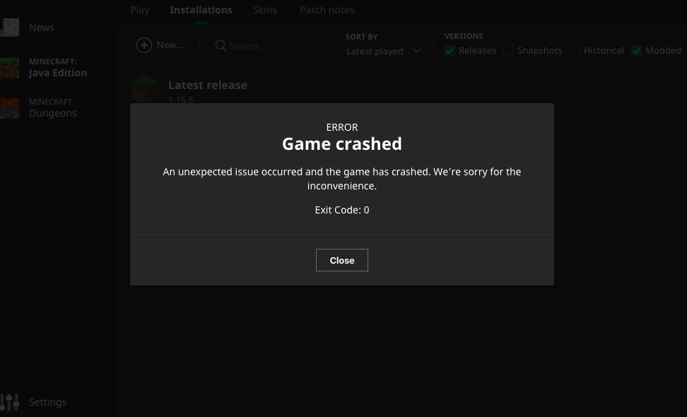This screenshot has height=417, width=687.
Task: Switch to the Play tab
Action: pos(140,10)
